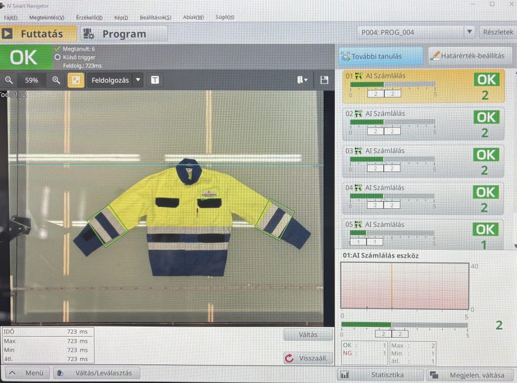
Task: Click the T text display icon
Action: point(155,80)
